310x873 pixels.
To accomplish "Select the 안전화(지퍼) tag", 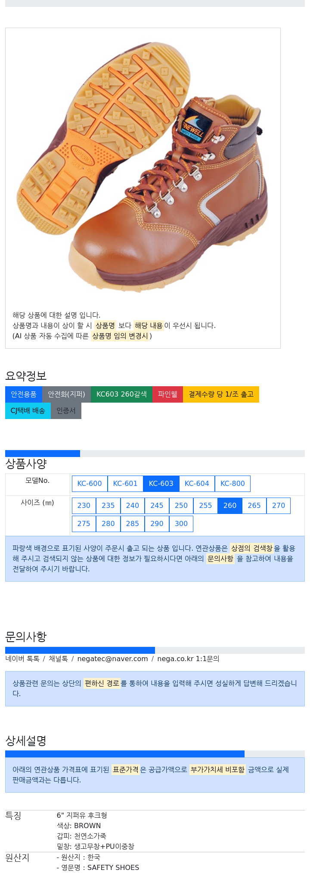I will 66,394.
